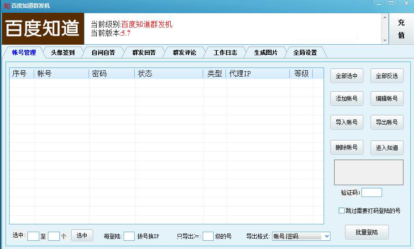The height and width of the screenshot is (249, 414).
Task: Focus the 只导出>= level input field
Action: 208,236
